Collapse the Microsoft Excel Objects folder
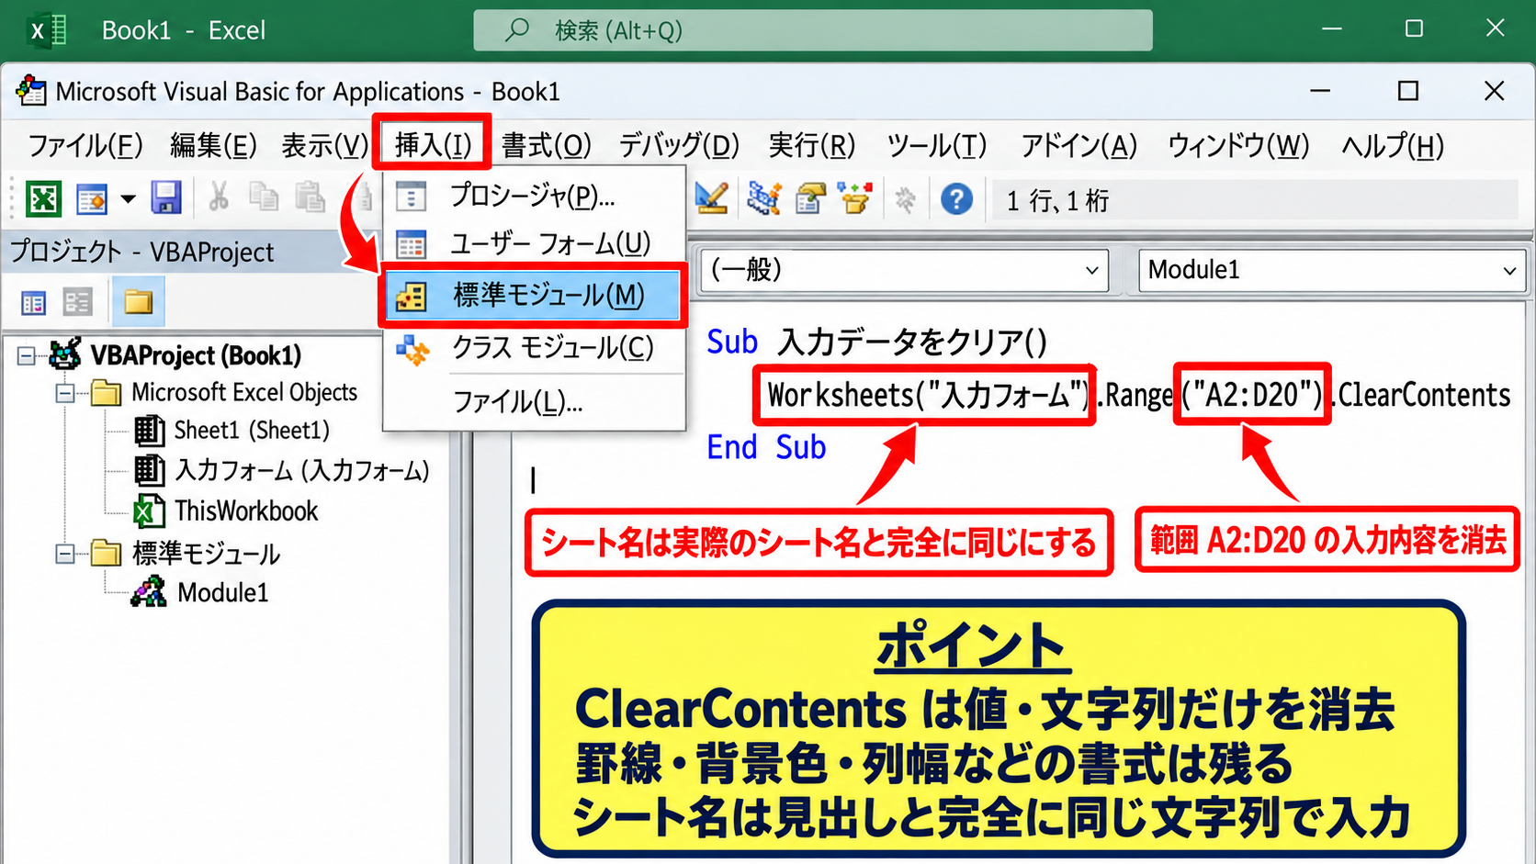This screenshot has height=864, width=1536. click(65, 394)
